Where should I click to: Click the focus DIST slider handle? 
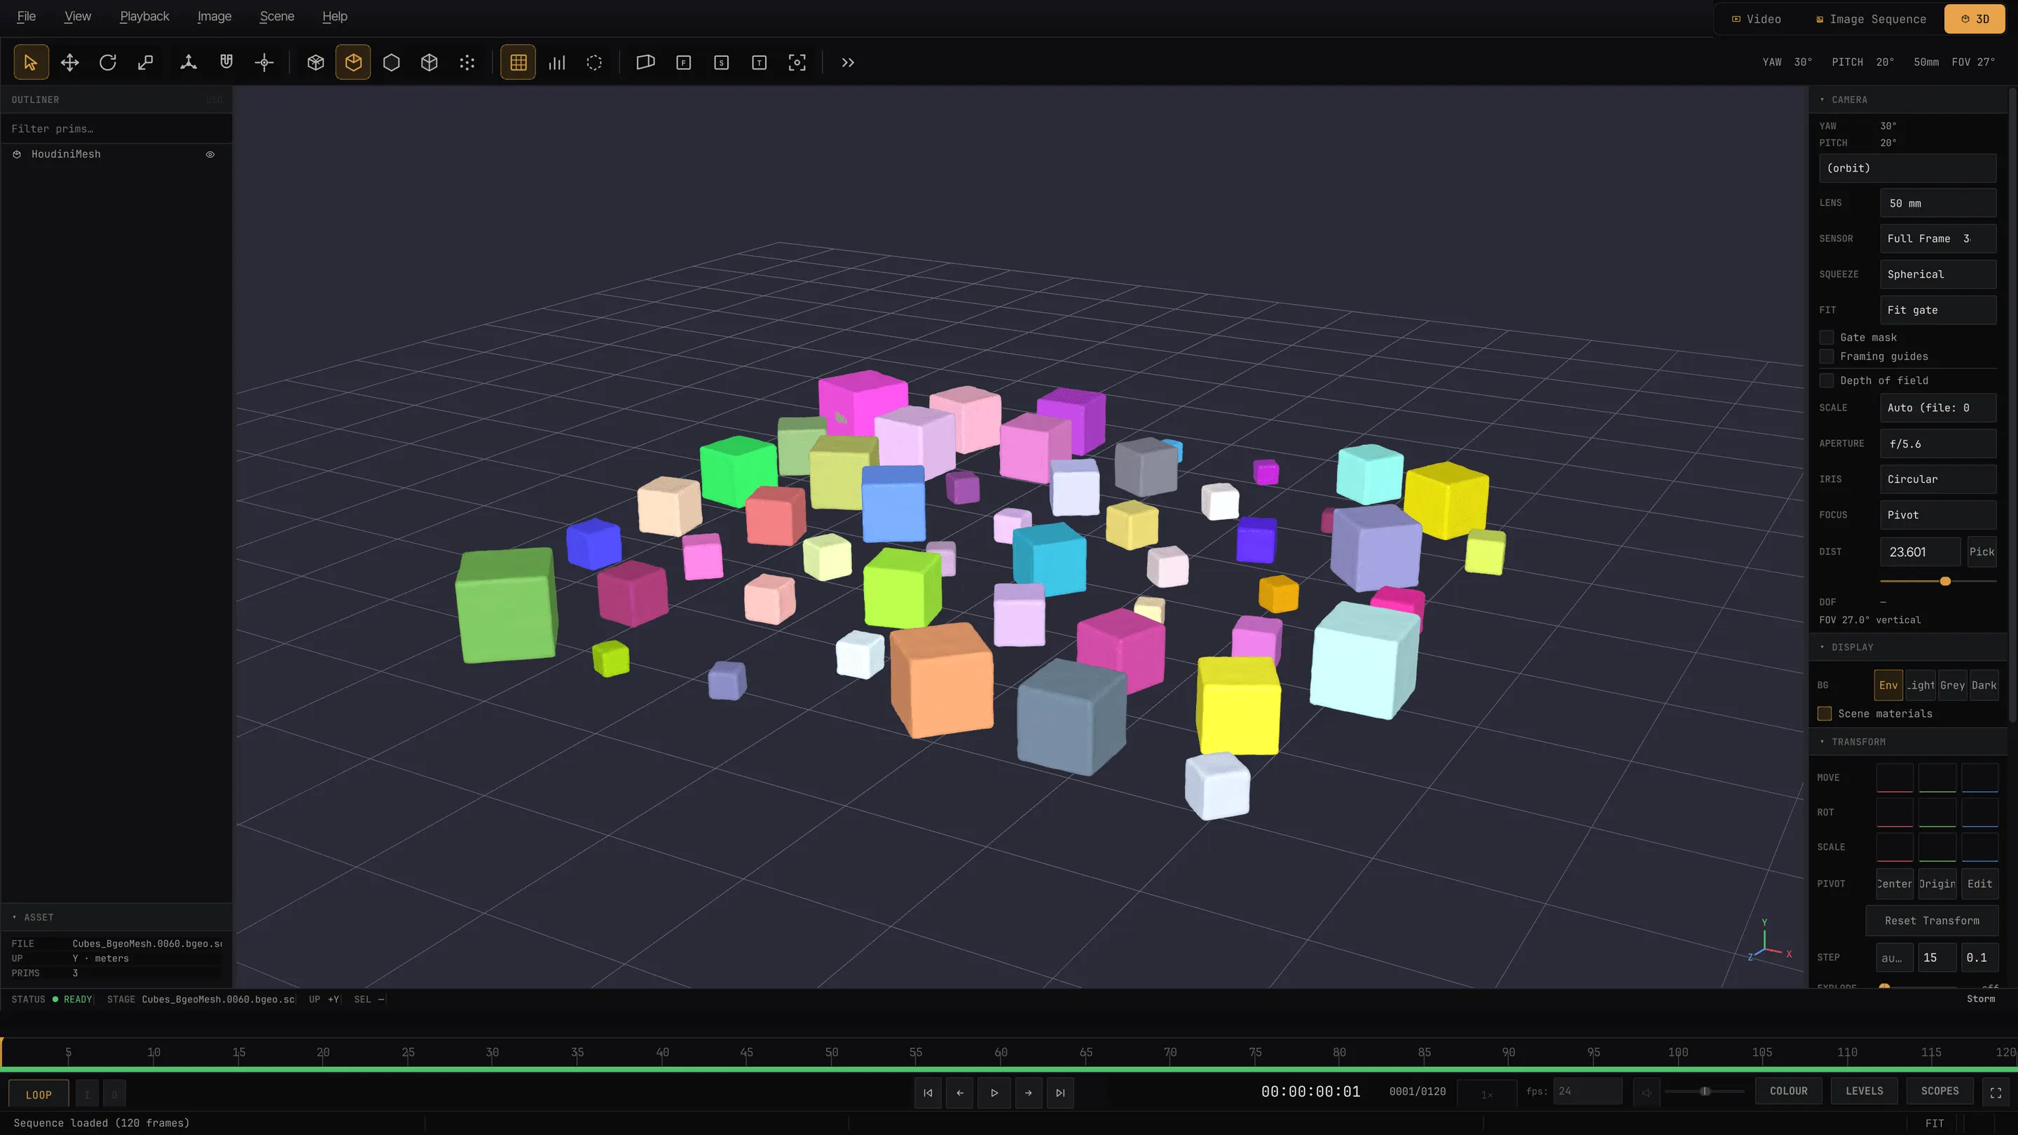1945,582
